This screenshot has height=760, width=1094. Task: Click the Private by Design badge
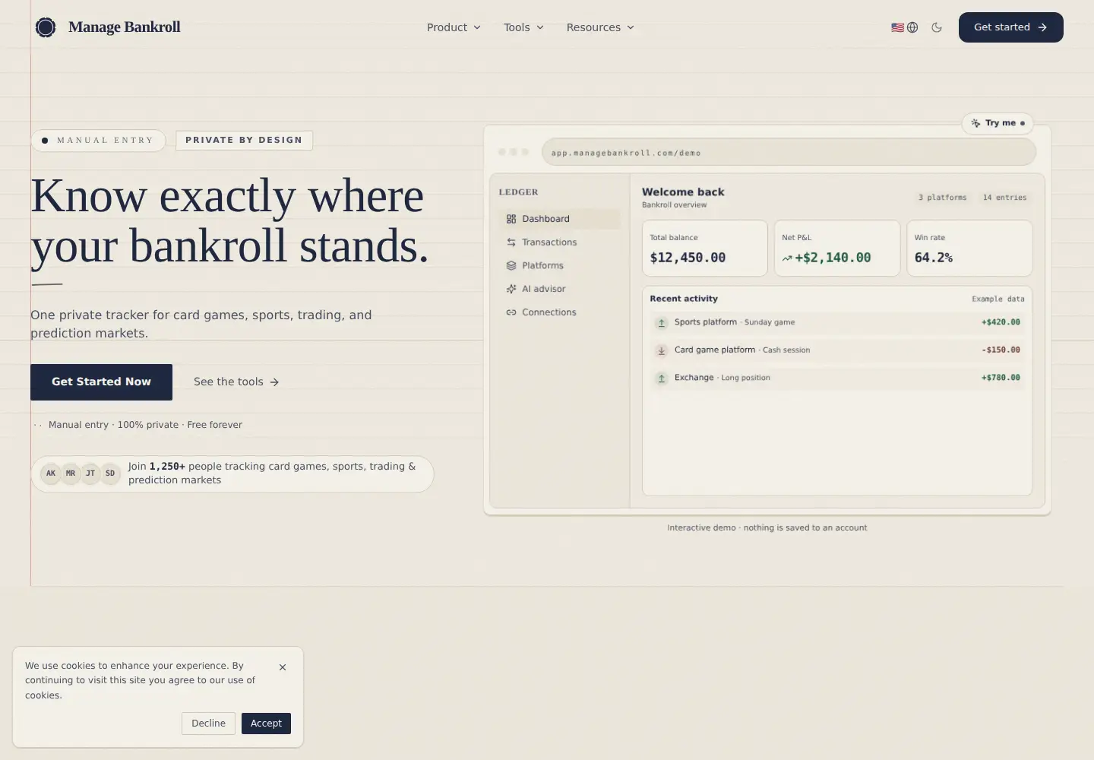click(x=244, y=141)
